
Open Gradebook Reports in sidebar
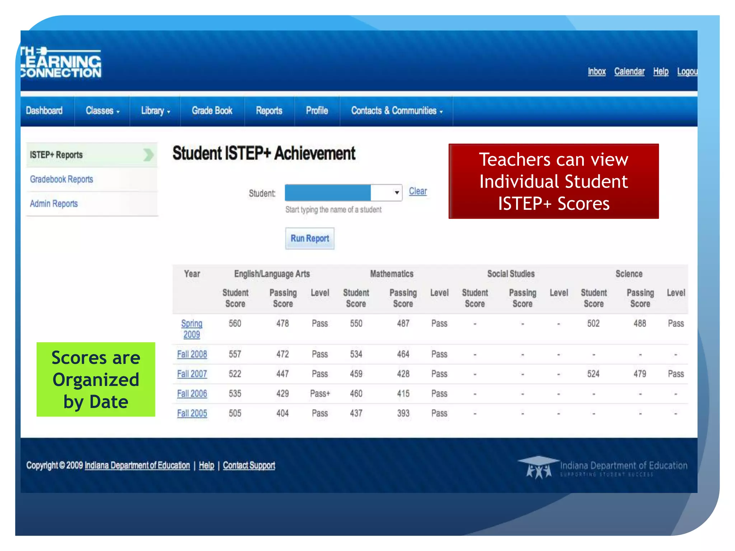coord(61,179)
